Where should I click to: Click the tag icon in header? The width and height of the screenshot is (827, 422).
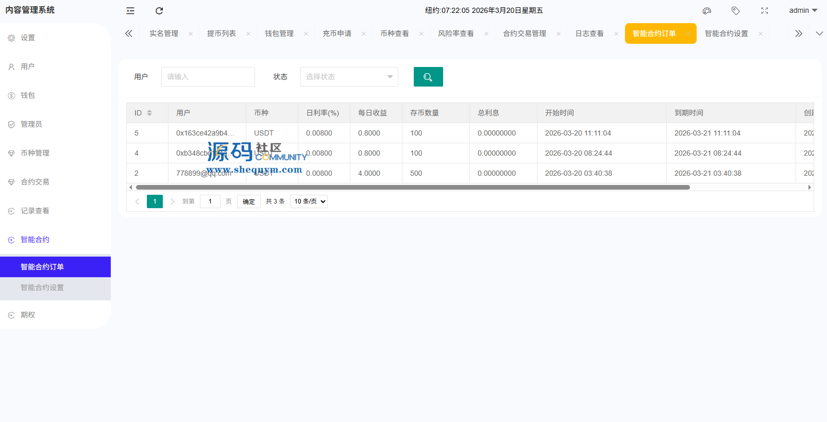click(736, 11)
